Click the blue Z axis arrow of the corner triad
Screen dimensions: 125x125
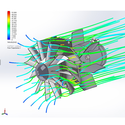click(x=7, y=114)
